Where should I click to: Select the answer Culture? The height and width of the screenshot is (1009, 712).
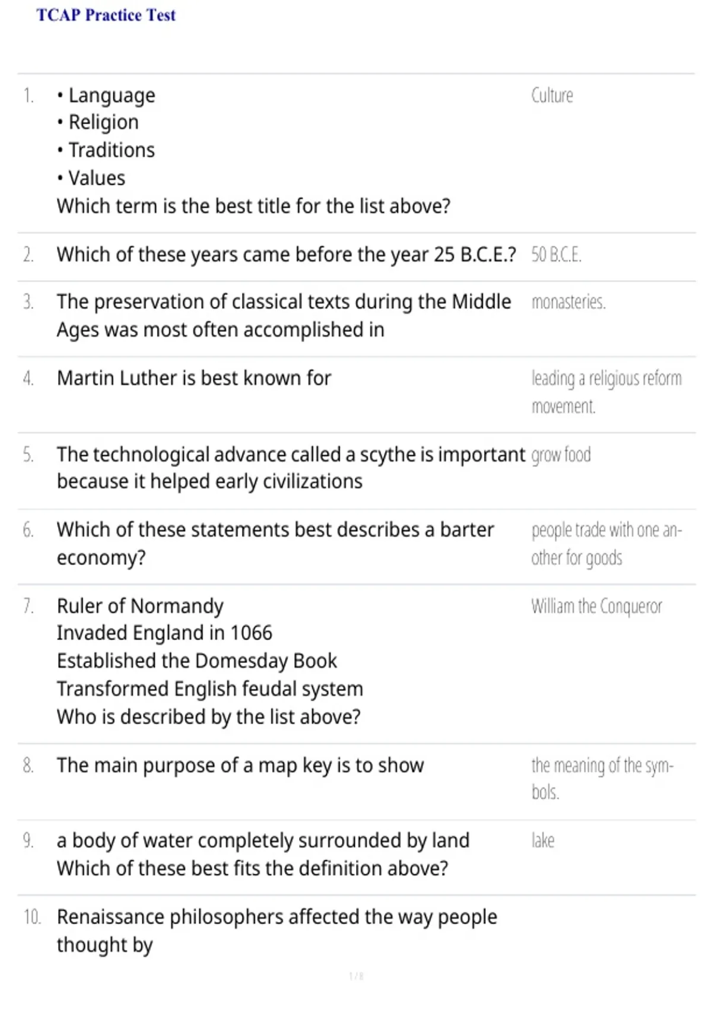click(552, 96)
